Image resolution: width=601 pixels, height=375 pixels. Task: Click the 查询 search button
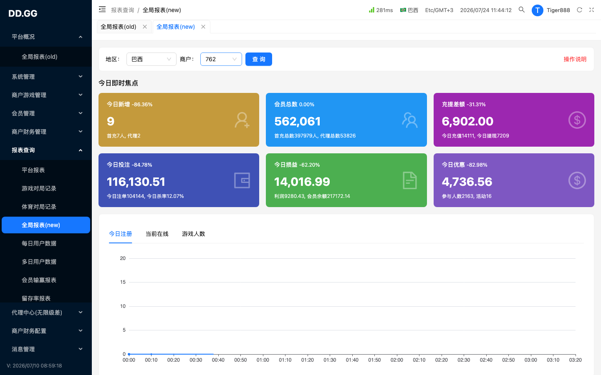click(x=259, y=59)
